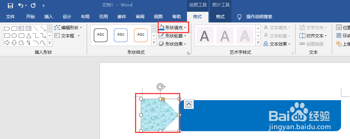This screenshot has height=139, width=350.
Task: Open the 编辑形状 dropdown
Action: point(68,27)
